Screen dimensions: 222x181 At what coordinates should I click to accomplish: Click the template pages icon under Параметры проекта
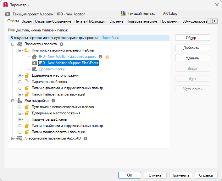[27, 82]
